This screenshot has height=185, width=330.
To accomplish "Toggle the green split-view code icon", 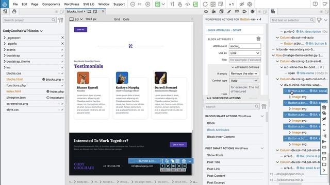I will tap(195, 4).
